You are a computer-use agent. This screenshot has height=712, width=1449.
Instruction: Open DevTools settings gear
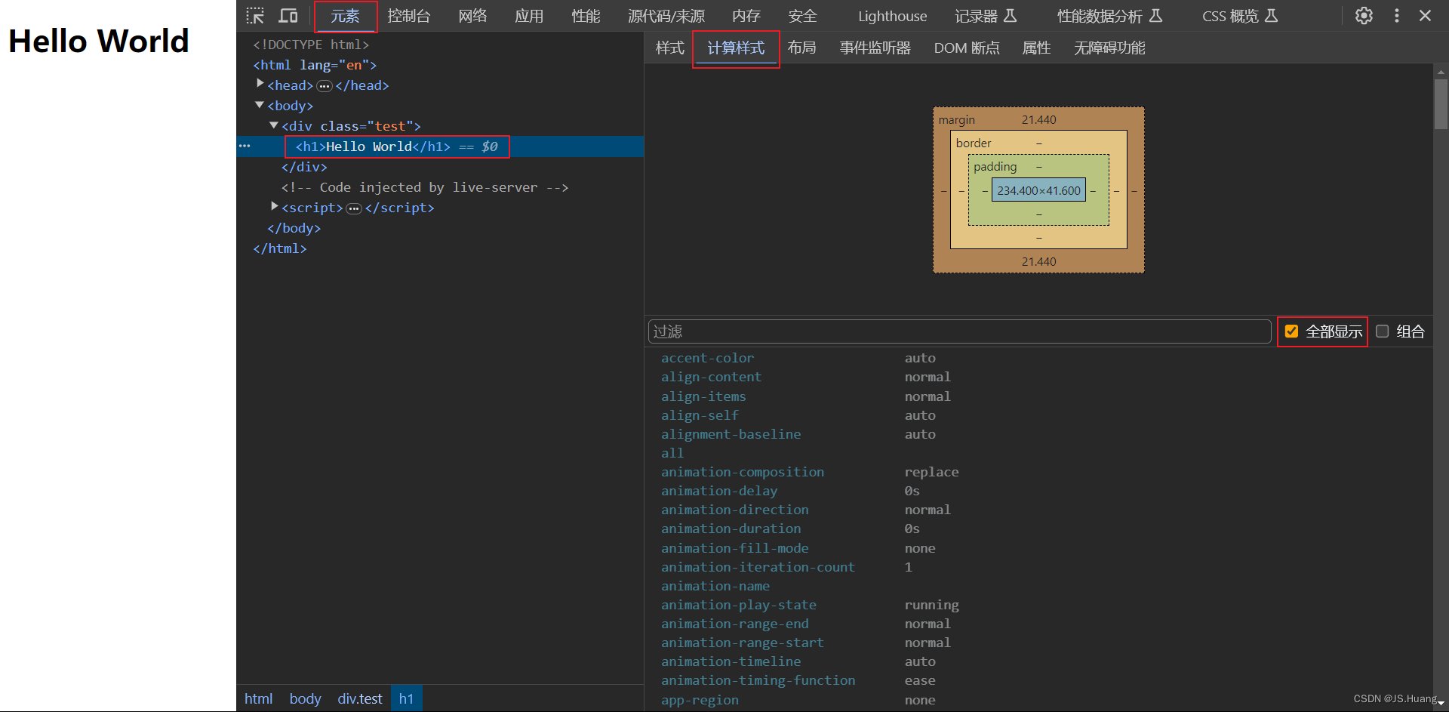click(x=1364, y=16)
